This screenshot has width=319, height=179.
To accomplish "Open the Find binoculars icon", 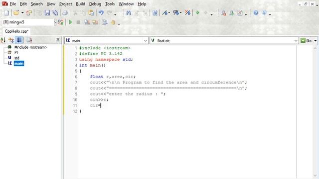I will coord(128,13).
